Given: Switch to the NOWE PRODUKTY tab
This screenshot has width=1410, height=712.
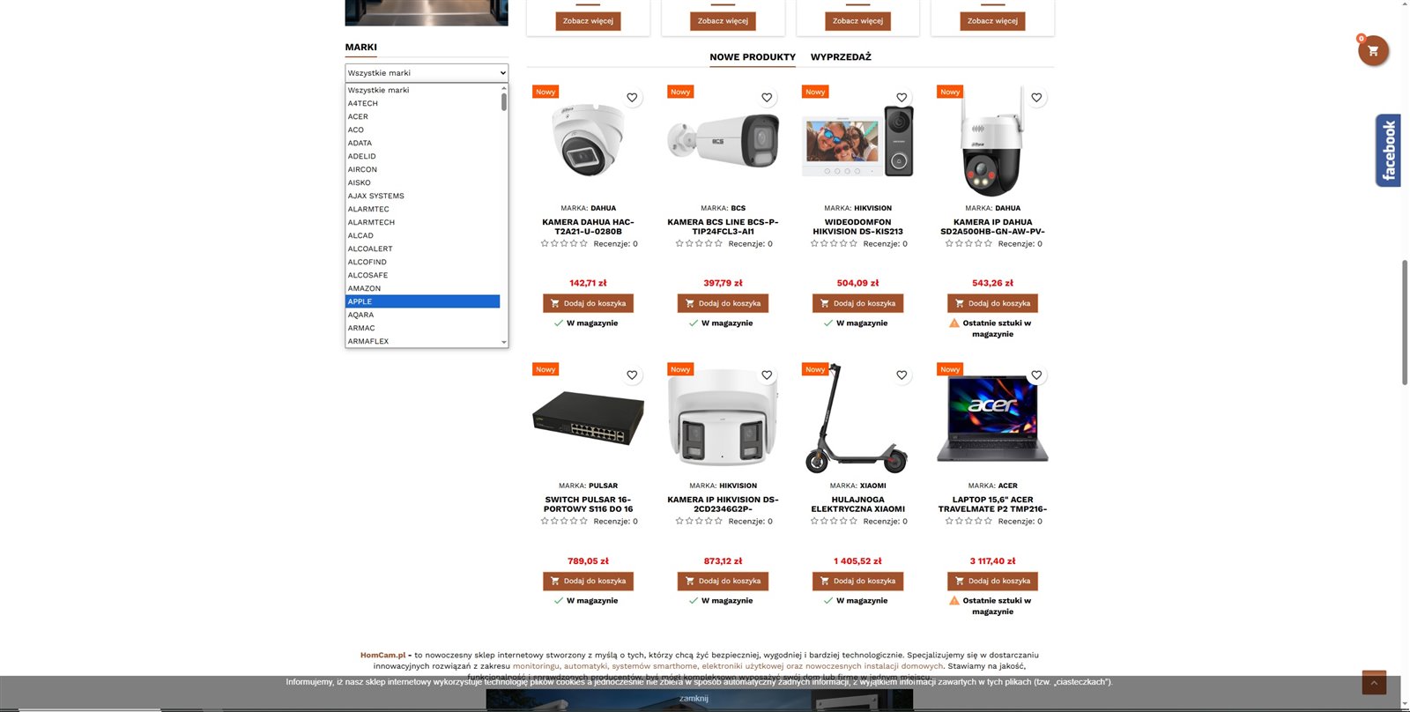Looking at the screenshot, I should point(753,57).
